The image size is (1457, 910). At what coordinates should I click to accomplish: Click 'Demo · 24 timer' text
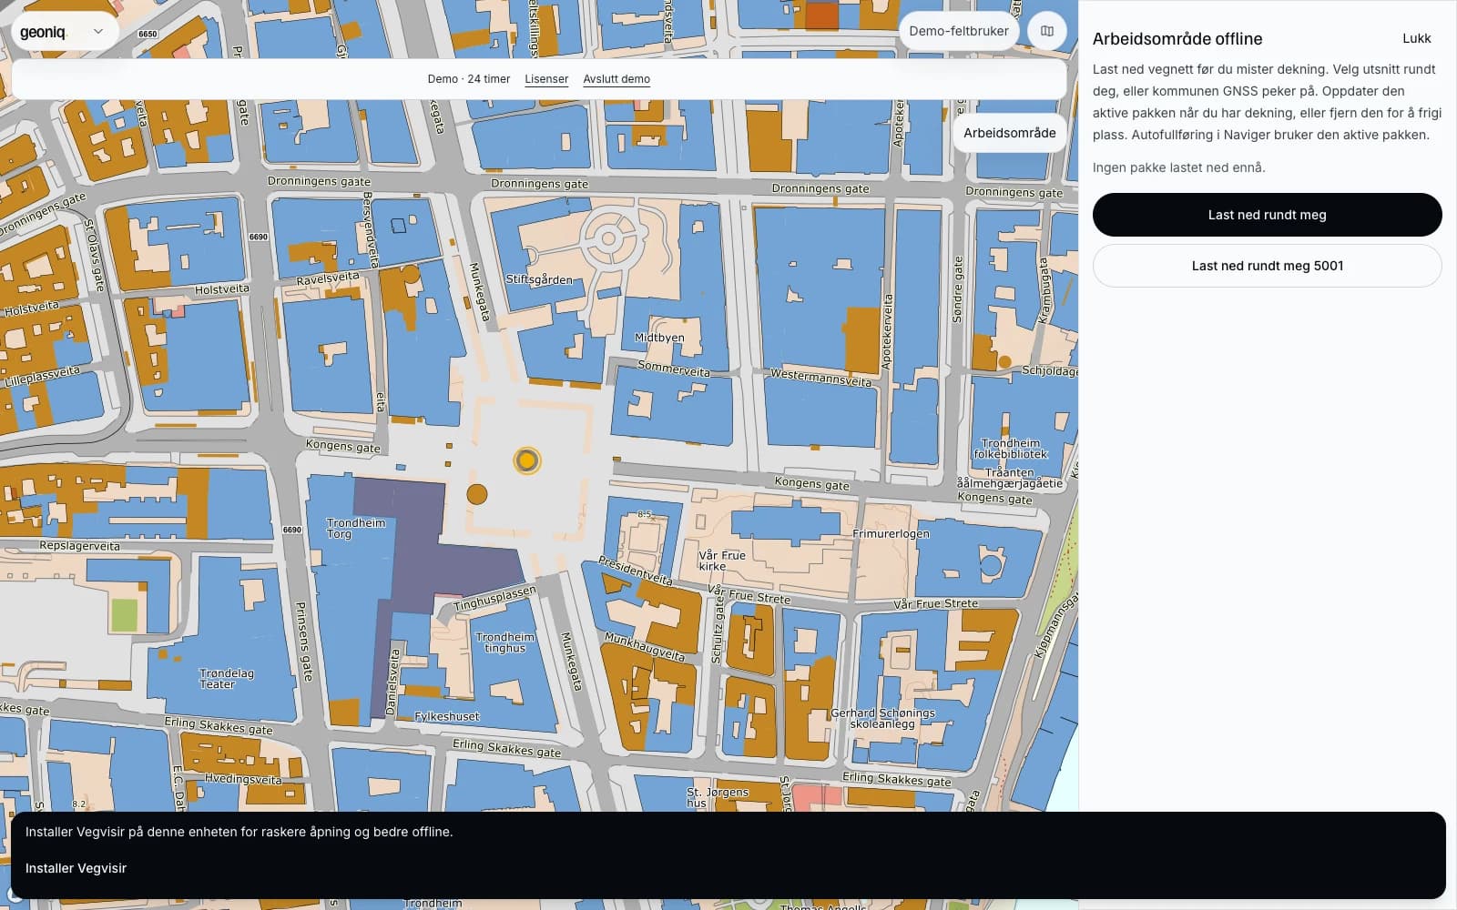coord(469,79)
